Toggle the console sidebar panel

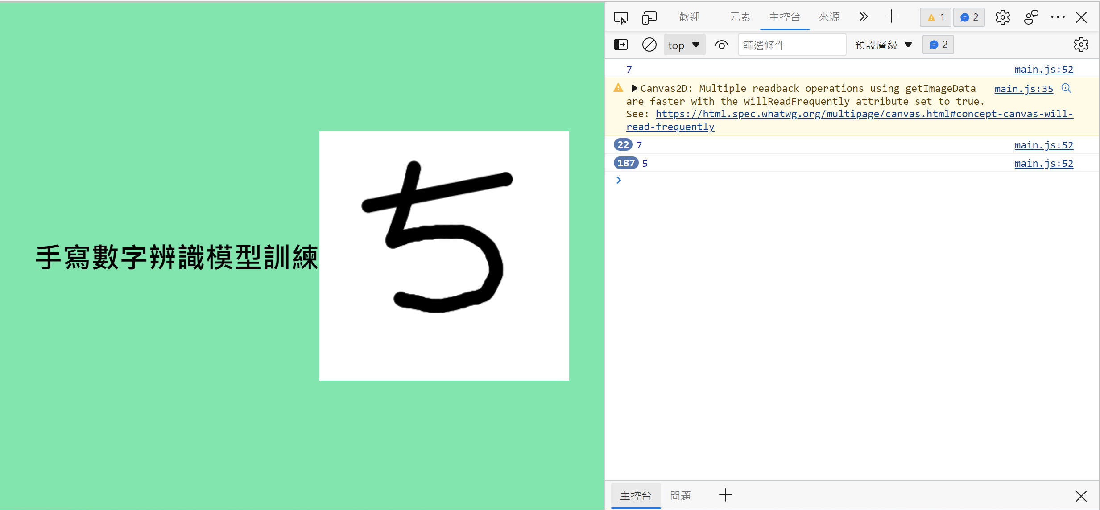click(620, 45)
